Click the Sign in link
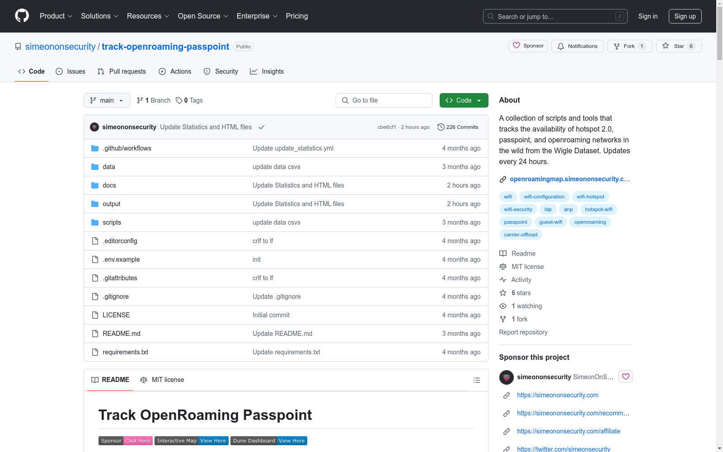 click(648, 16)
